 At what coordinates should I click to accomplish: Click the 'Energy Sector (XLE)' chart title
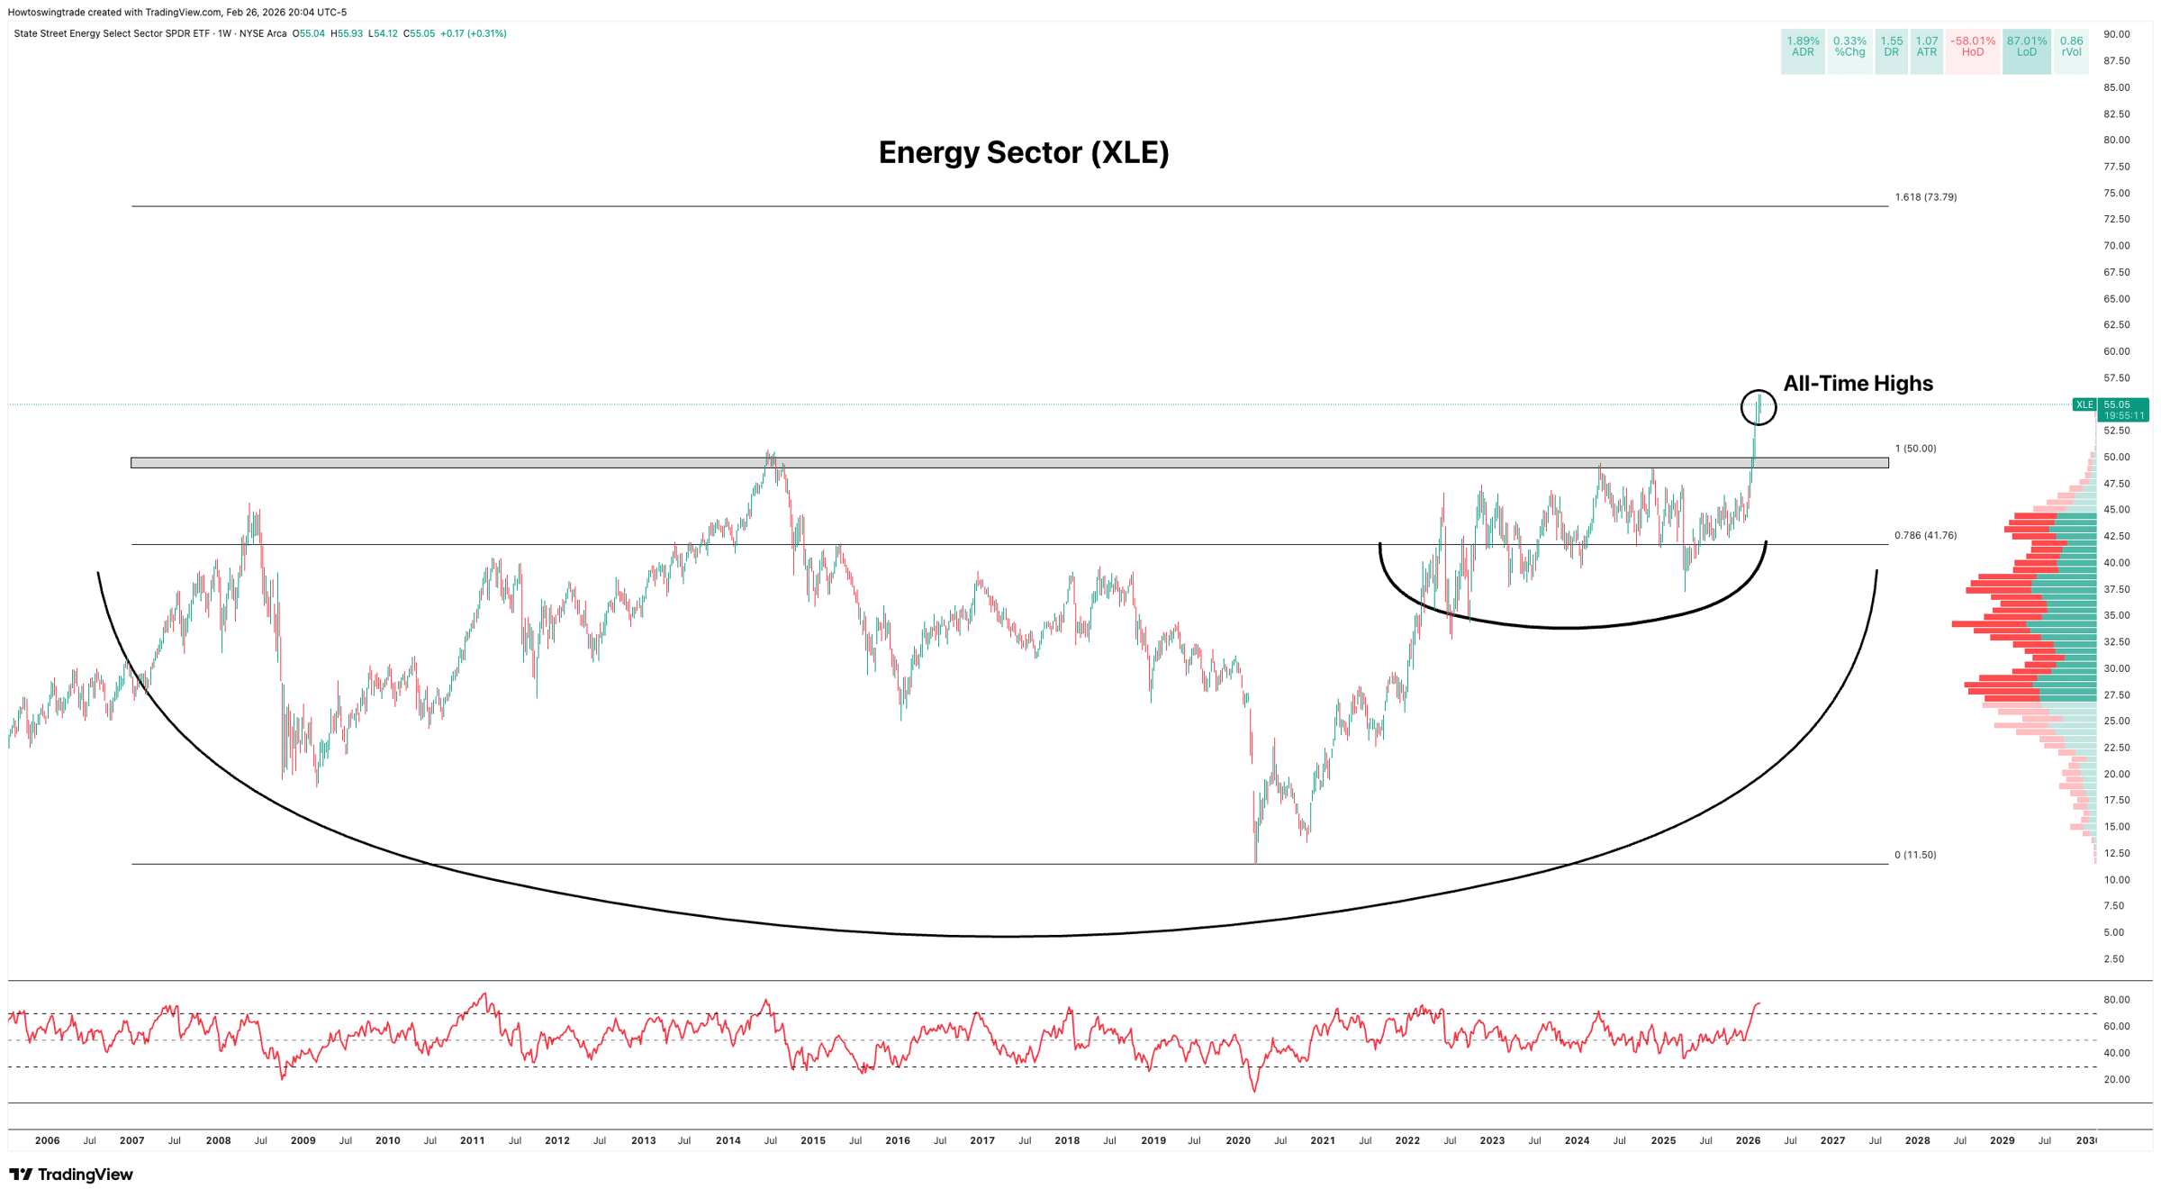1023,152
